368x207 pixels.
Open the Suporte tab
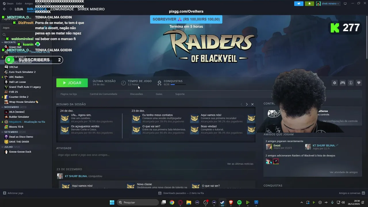(180, 94)
